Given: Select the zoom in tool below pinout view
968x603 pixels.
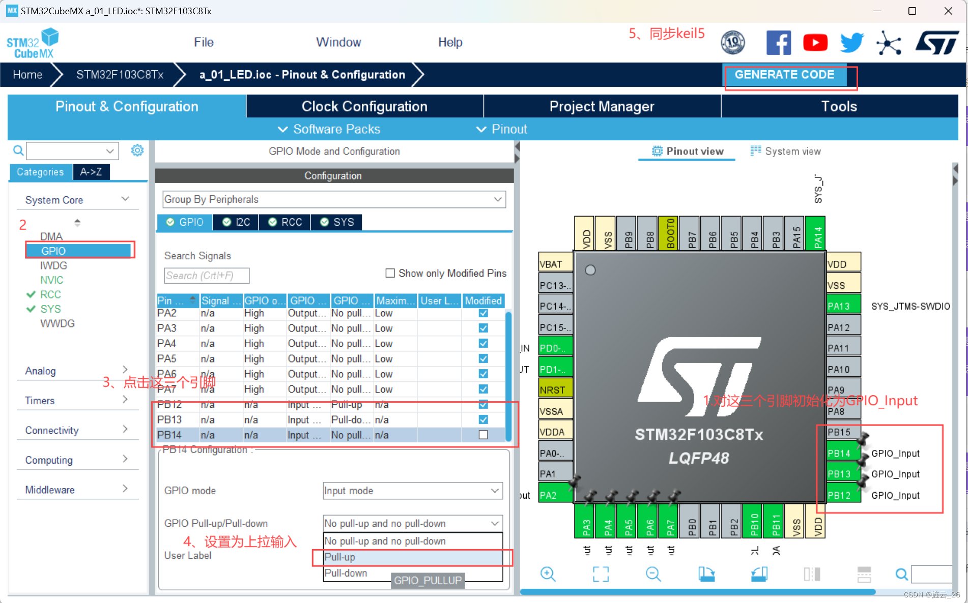Looking at the screenshot, I should pos(548,574).
